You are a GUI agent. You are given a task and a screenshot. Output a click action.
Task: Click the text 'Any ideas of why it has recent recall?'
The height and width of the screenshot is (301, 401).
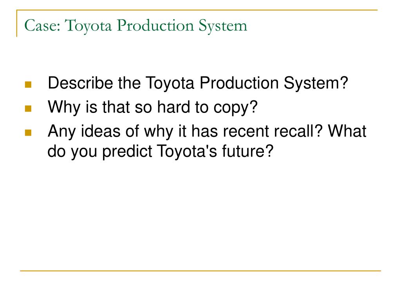(185, 131)
